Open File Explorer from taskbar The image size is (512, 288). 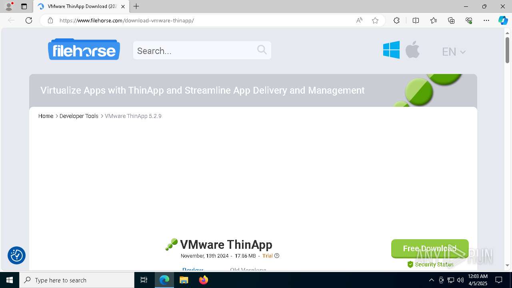184,280
